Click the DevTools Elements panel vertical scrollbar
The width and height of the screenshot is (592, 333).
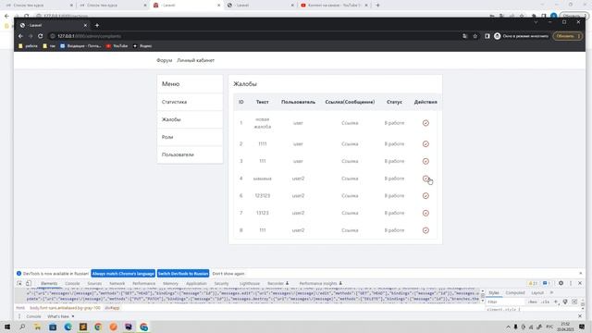pos(483,296)
